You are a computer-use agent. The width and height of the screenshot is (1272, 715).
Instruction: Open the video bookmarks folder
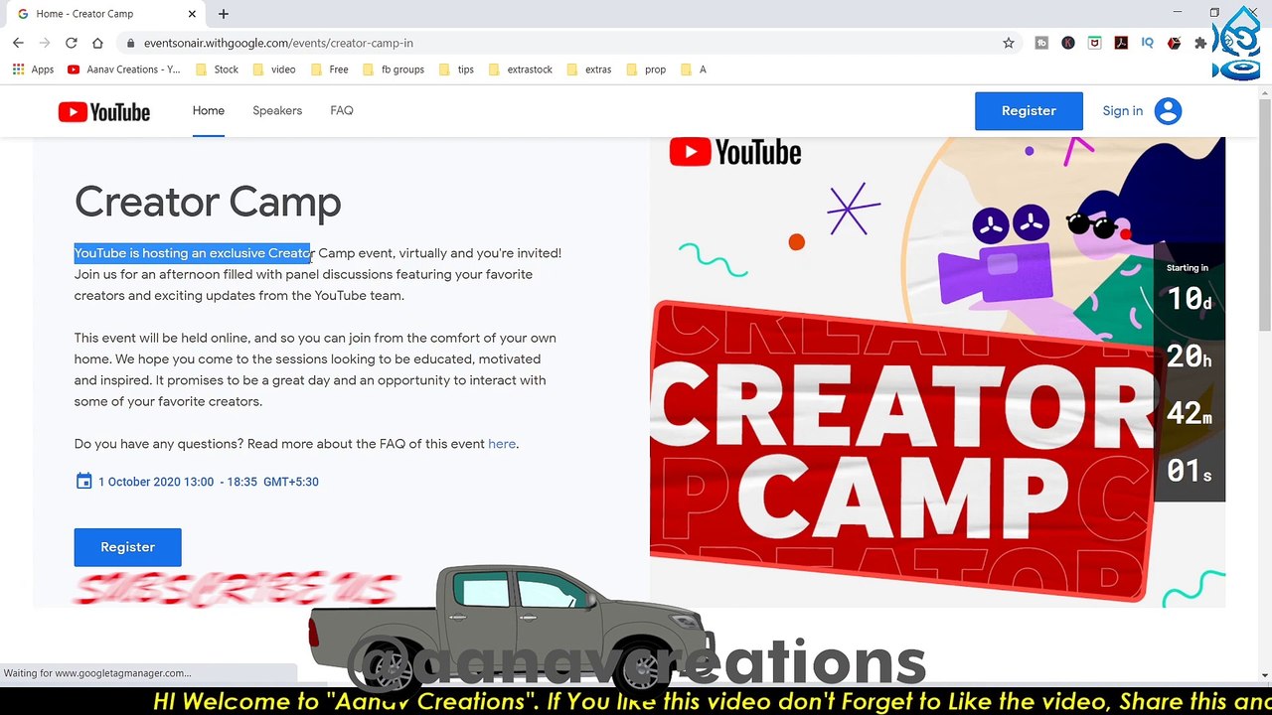point(274,70)
